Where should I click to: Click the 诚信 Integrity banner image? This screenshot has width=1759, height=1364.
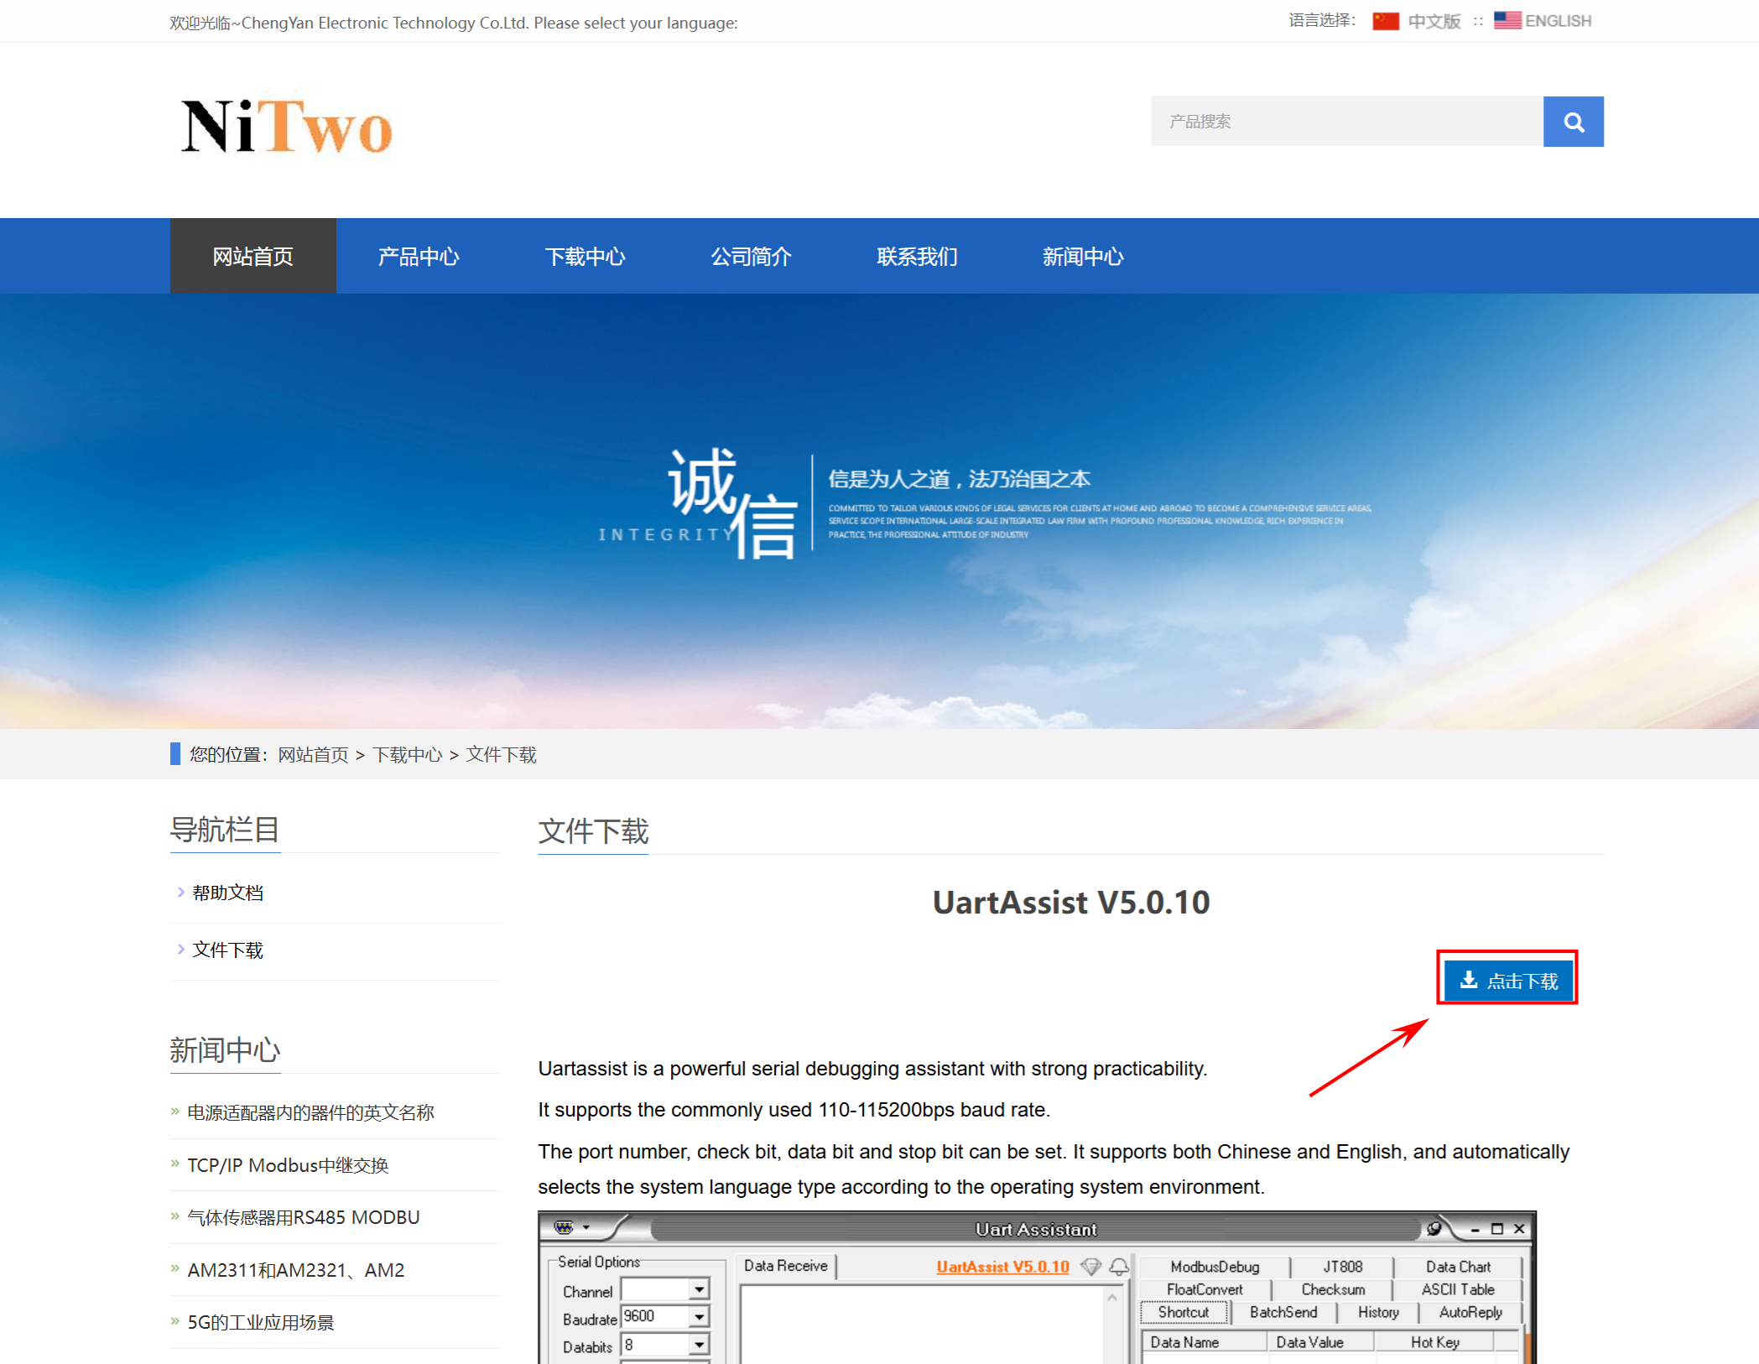(x=879, y=511)
